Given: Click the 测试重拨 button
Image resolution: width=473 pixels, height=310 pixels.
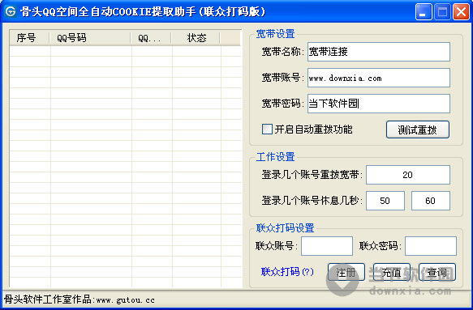Looking at the screenshot, I should 418,130.
